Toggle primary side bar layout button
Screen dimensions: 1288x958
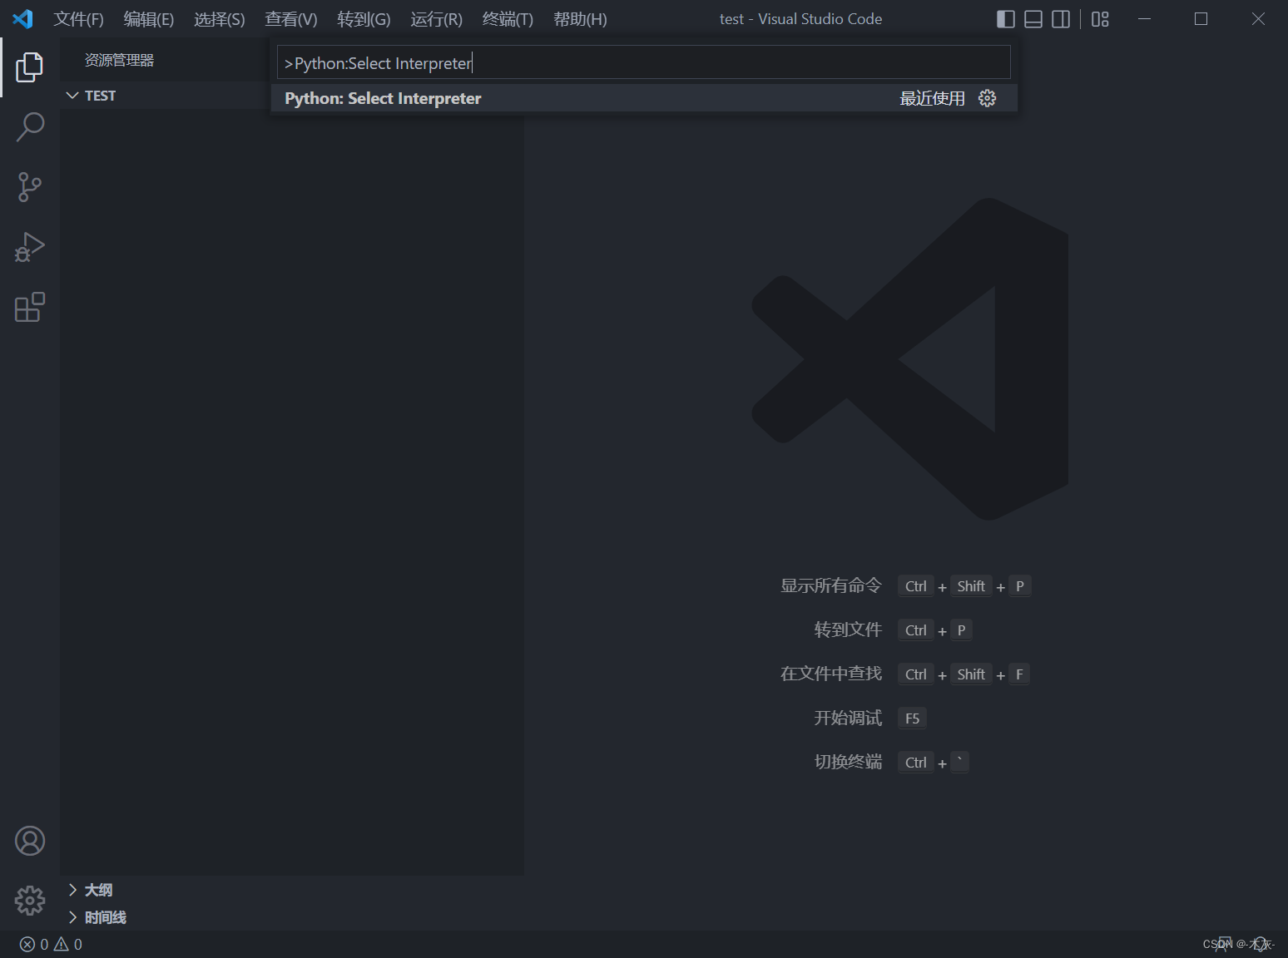[x=1006, y=19]
